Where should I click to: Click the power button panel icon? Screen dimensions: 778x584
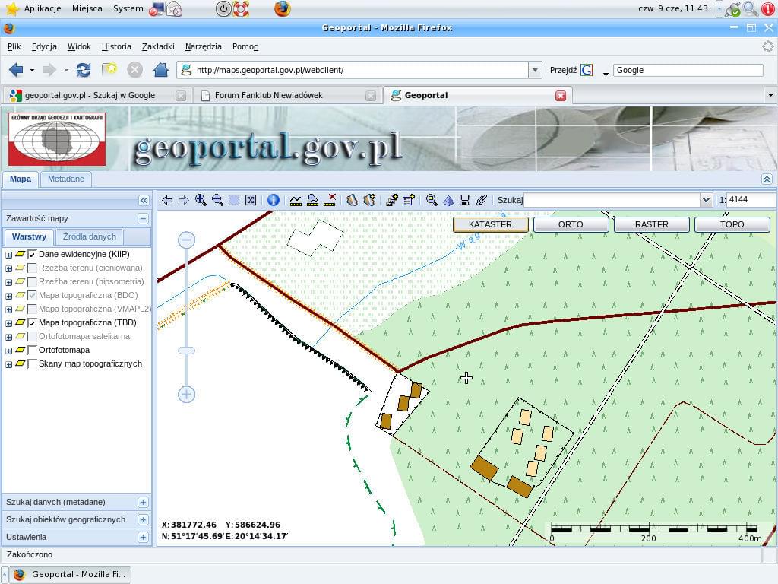[x=223, y=9]
